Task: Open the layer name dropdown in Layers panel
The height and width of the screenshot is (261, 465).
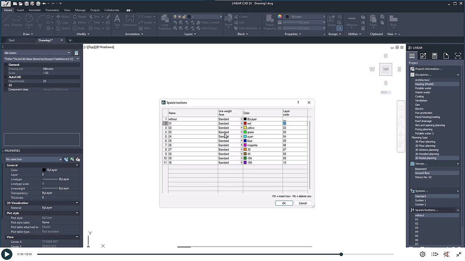Action: click(221, 17)
